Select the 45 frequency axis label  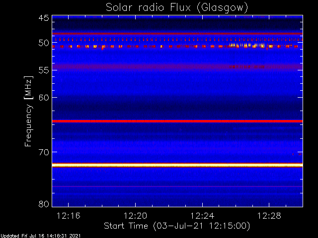click(44, 18)
